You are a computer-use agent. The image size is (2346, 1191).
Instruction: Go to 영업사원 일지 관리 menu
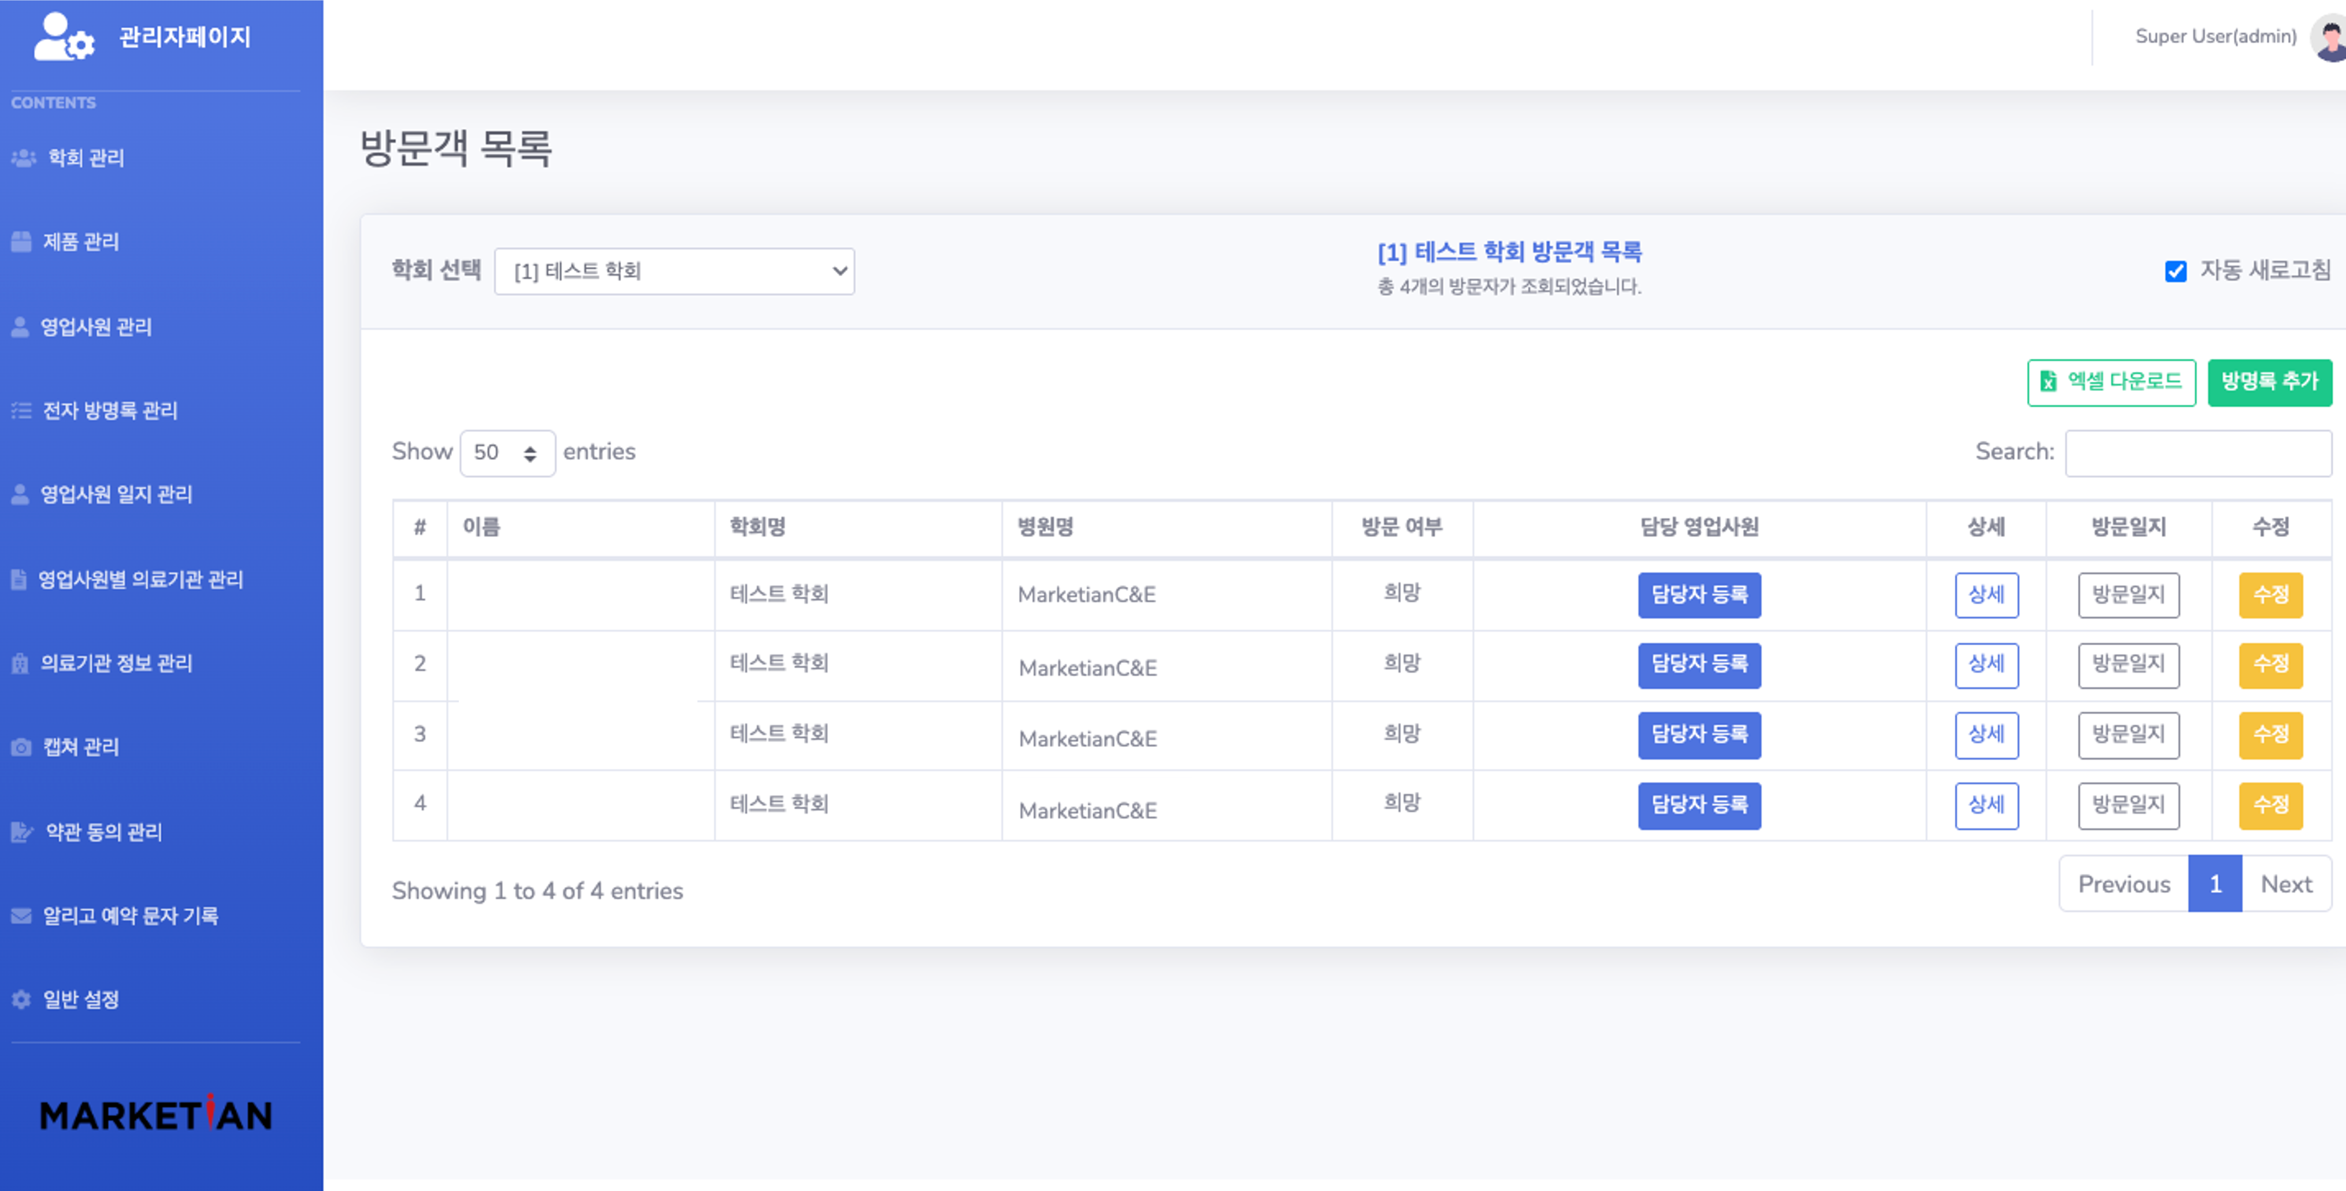click(x=116, y=494)
